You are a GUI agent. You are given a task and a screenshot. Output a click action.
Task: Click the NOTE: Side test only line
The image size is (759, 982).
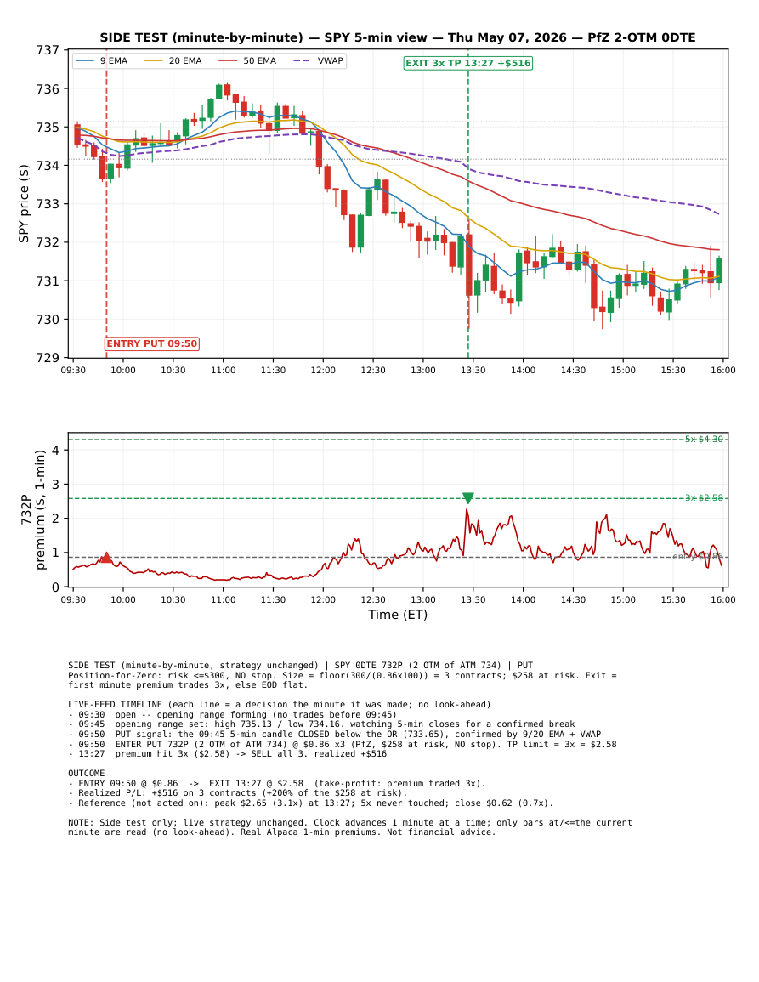tap(350, 823)
